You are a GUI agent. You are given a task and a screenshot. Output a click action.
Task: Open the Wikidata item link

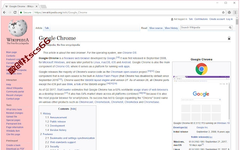point(13,131)
